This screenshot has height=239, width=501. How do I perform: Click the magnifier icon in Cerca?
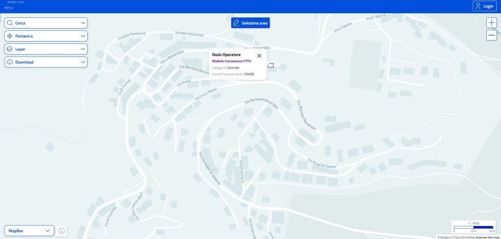10,23
